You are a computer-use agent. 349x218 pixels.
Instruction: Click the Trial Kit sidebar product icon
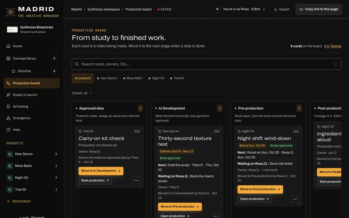[x=9, y=190]
